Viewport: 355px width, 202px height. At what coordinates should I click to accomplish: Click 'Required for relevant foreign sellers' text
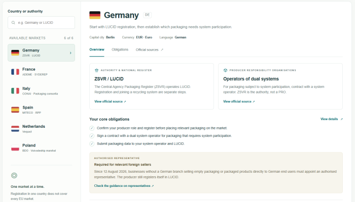point(123,165)
